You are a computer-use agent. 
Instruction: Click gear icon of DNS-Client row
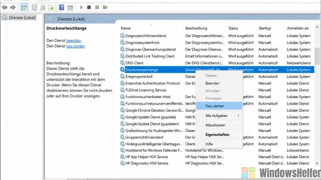tap(122, 63)
